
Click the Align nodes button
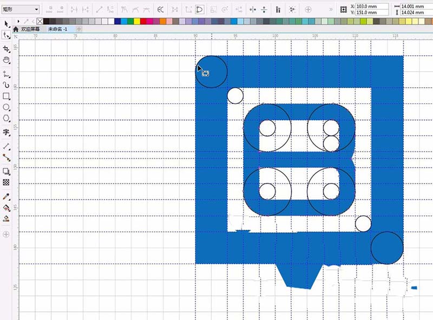point(239,10)
